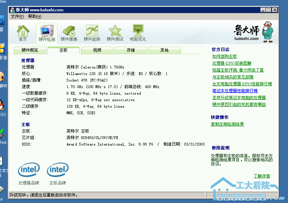This screenshot has height=203, width=288.
Task: Switch to the 存储 tab
Action: click(x=131, y=50)
